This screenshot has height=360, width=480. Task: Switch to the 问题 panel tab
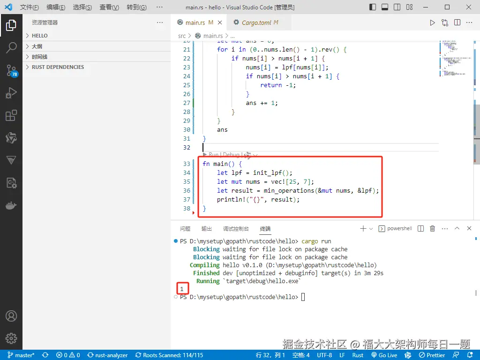[185, 229]
